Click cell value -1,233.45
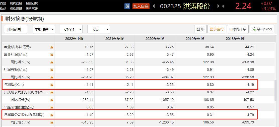Image resolution: width=279 pixels, height=127 pixels. click(166, 122)
